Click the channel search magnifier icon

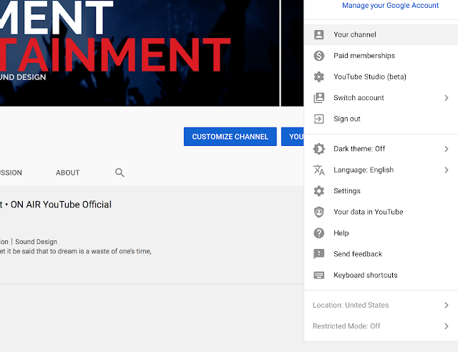(x=120, y=172)
